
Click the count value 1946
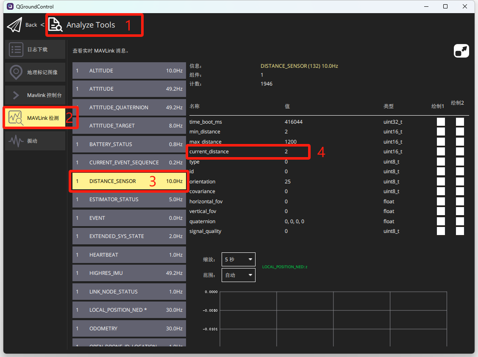tap(267, 84)
